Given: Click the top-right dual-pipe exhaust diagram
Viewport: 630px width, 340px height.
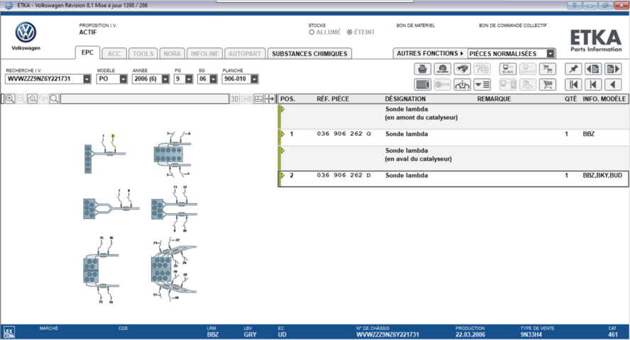Looking at the screenshot, I should (x=173, y=154).
